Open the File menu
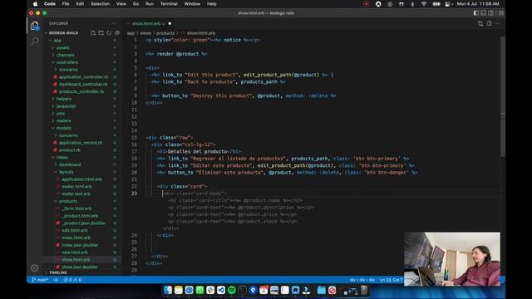This screenshot has width=532, height=299. click(66, 4)
